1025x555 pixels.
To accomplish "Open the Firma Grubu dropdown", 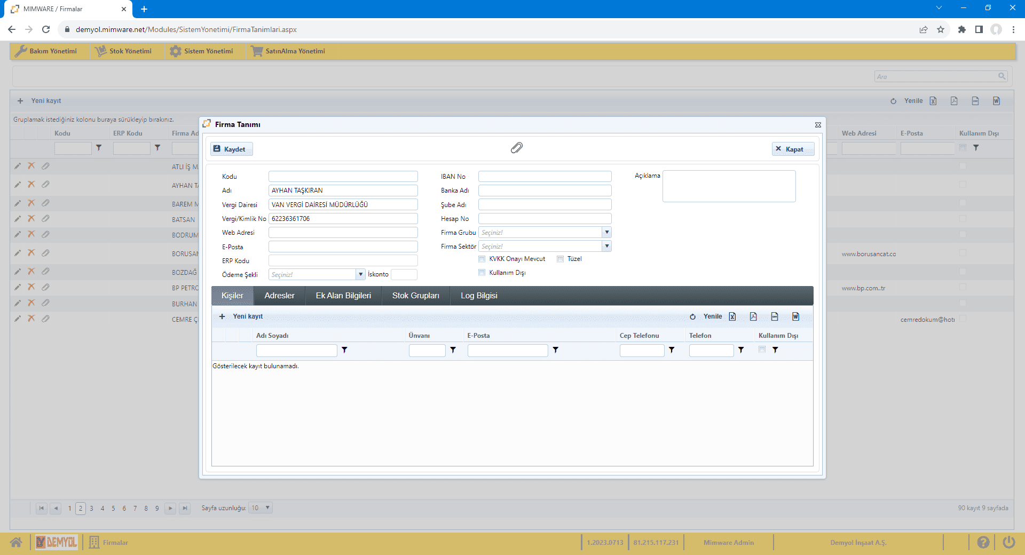I will [x=606, y=232].
